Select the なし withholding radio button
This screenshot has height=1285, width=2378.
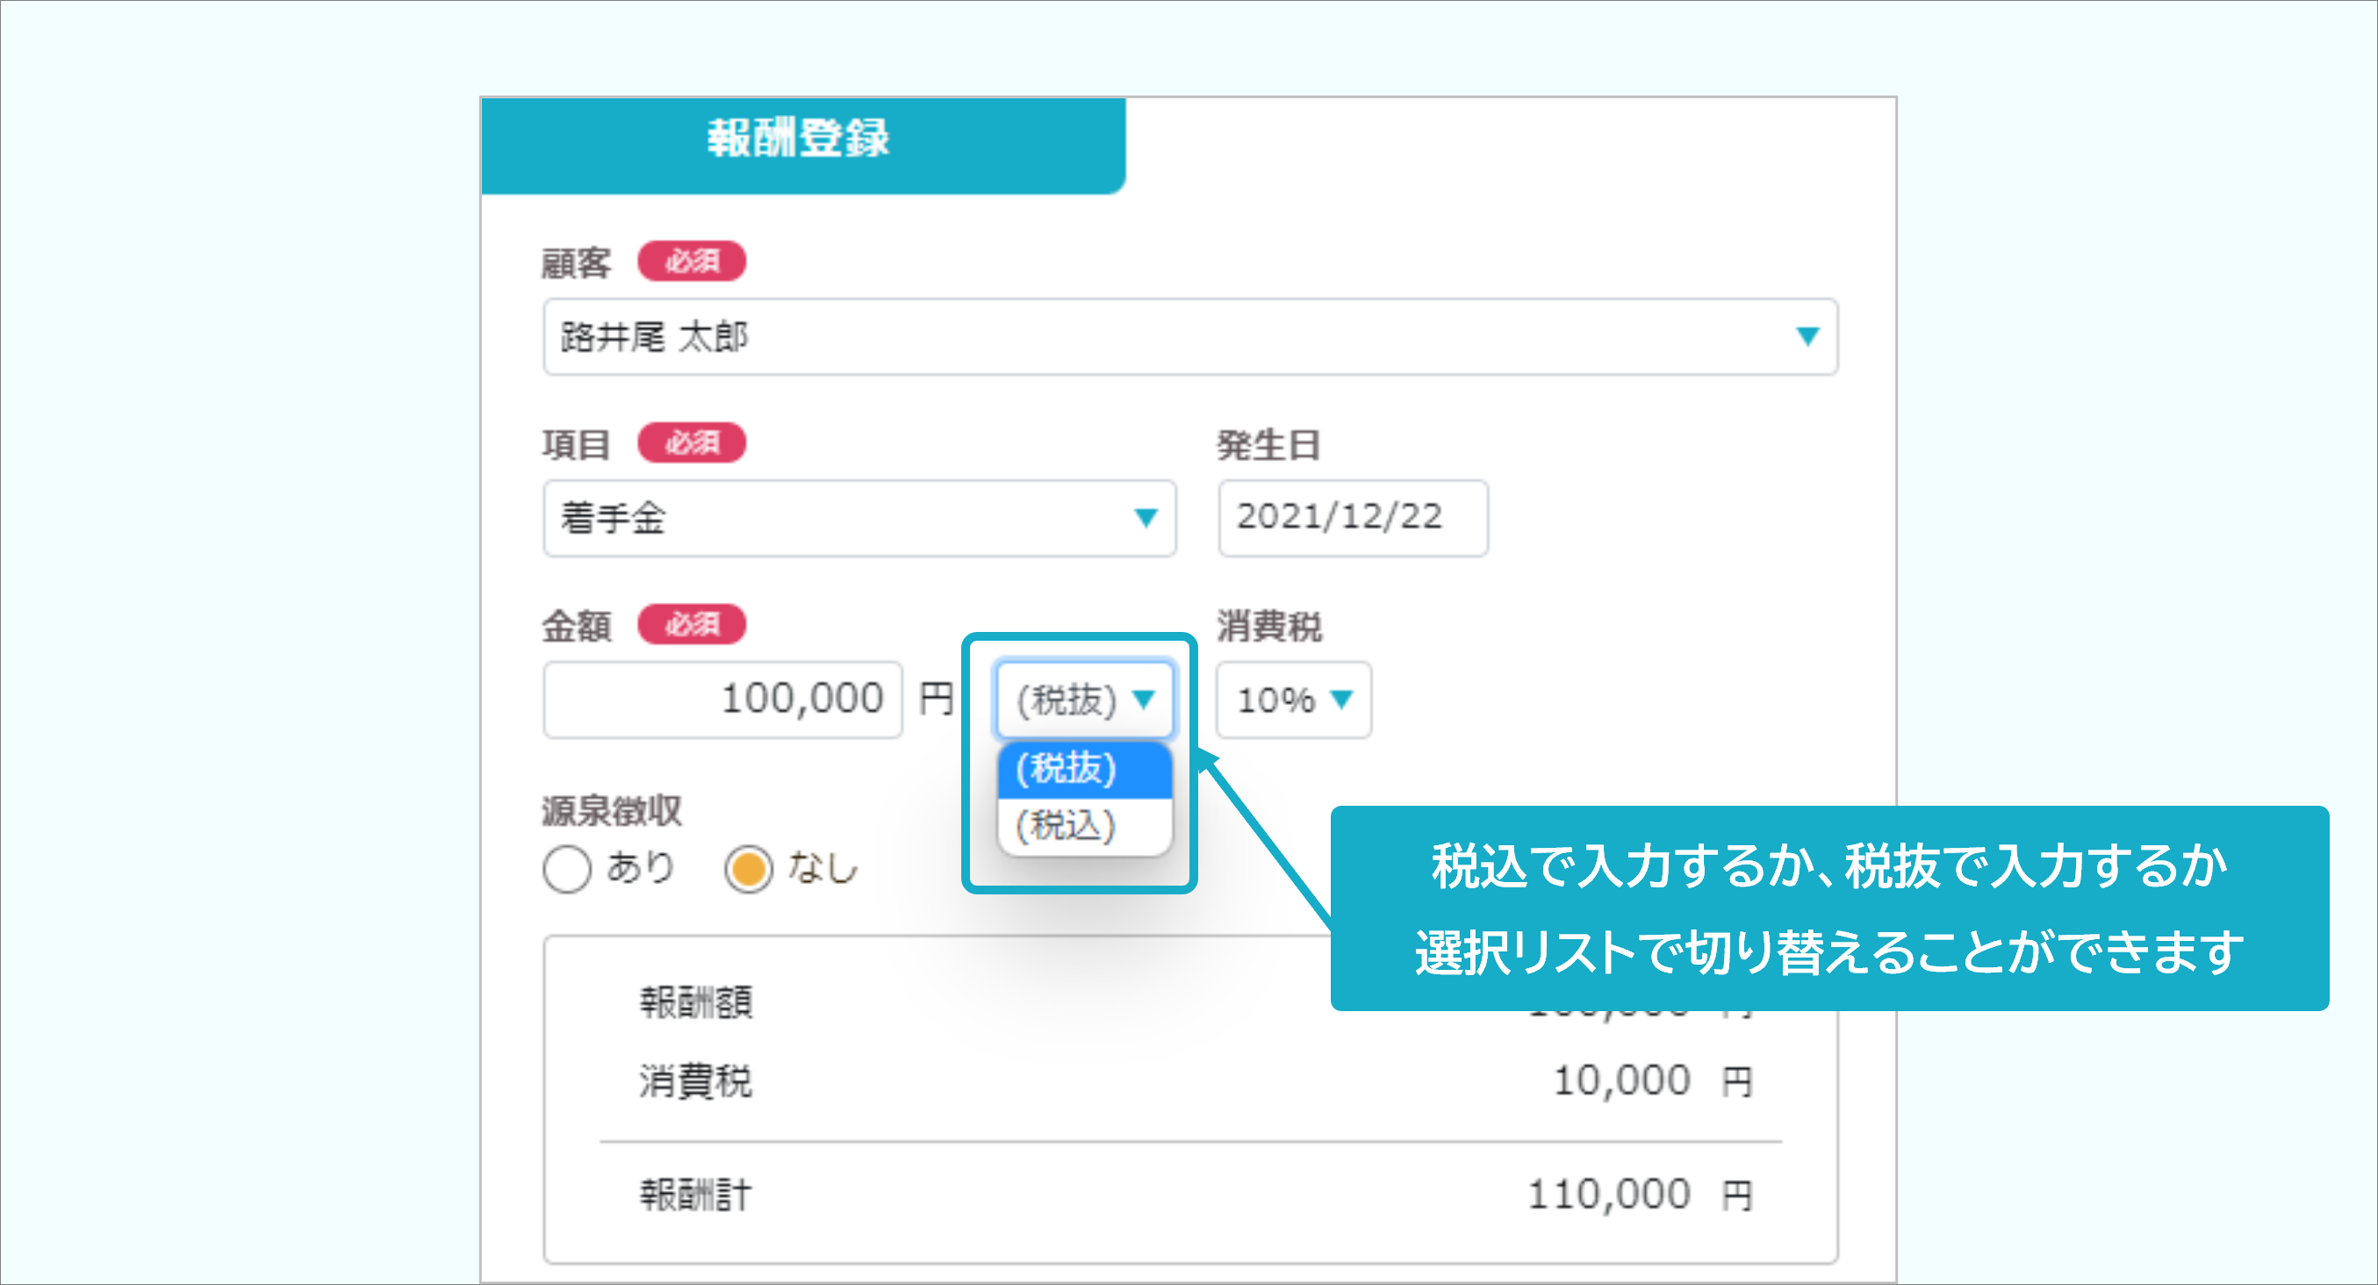[748, 869]
